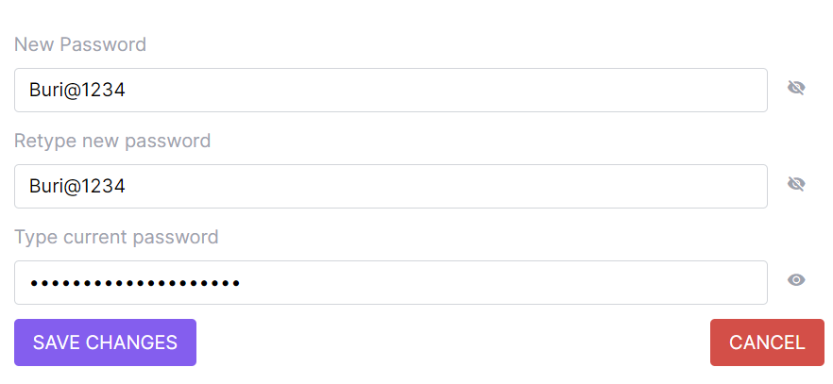Viewport: 833px width, 384px height.
Task: Focus the Retype new password input field
Action: (x=390, y=187)
